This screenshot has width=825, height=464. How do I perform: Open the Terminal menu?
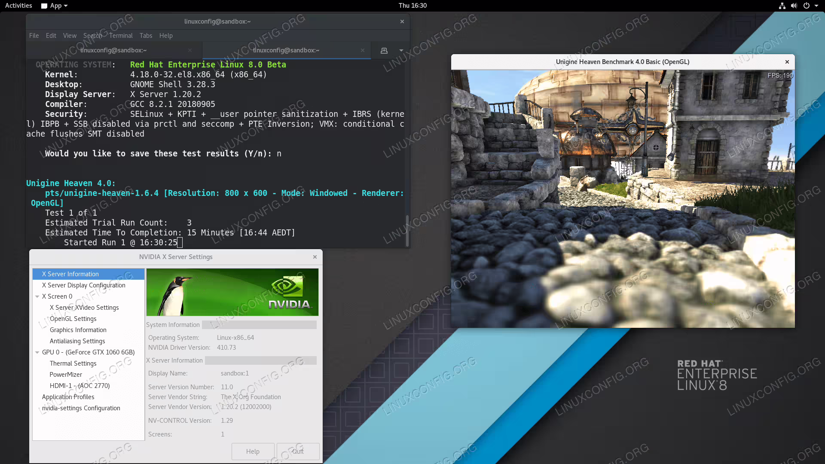[121, 36]
